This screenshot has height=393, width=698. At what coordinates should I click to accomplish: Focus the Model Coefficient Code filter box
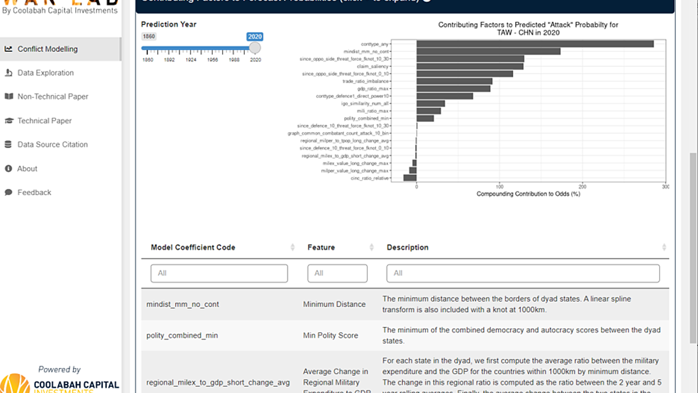pyautogui.click(x=219, y=273)
